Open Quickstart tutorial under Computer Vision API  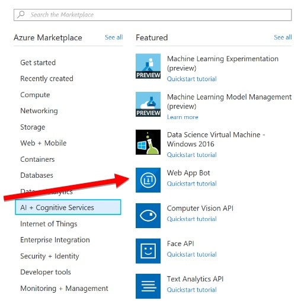[192, 219]
